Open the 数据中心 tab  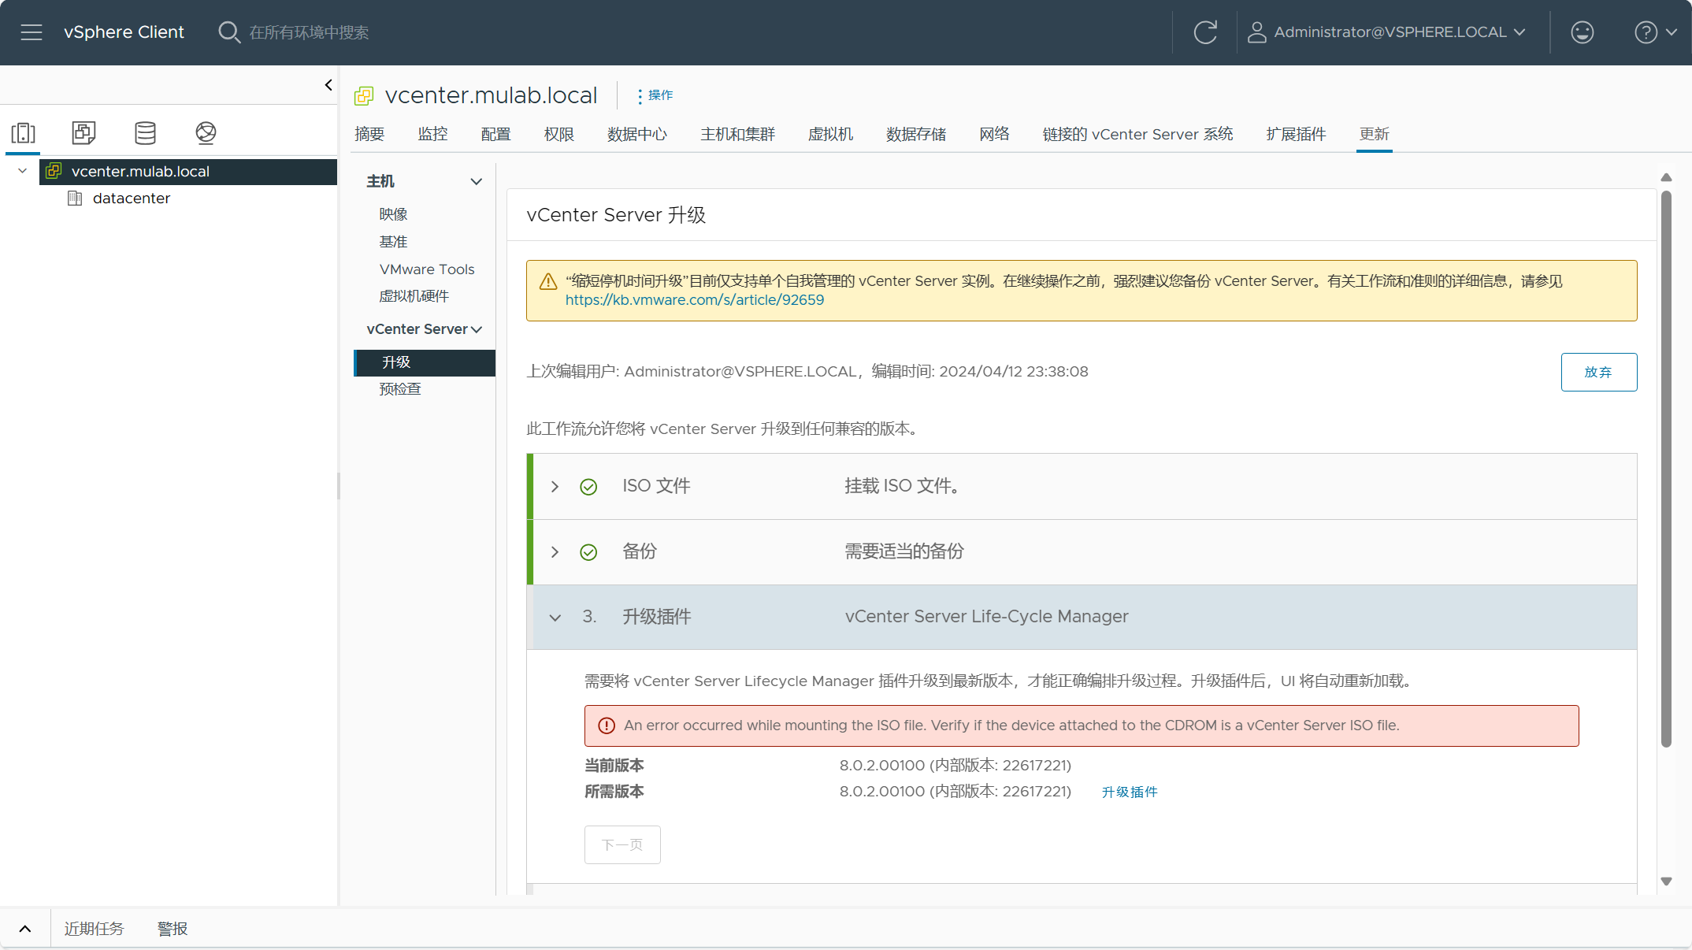click(x=637, y=134)
